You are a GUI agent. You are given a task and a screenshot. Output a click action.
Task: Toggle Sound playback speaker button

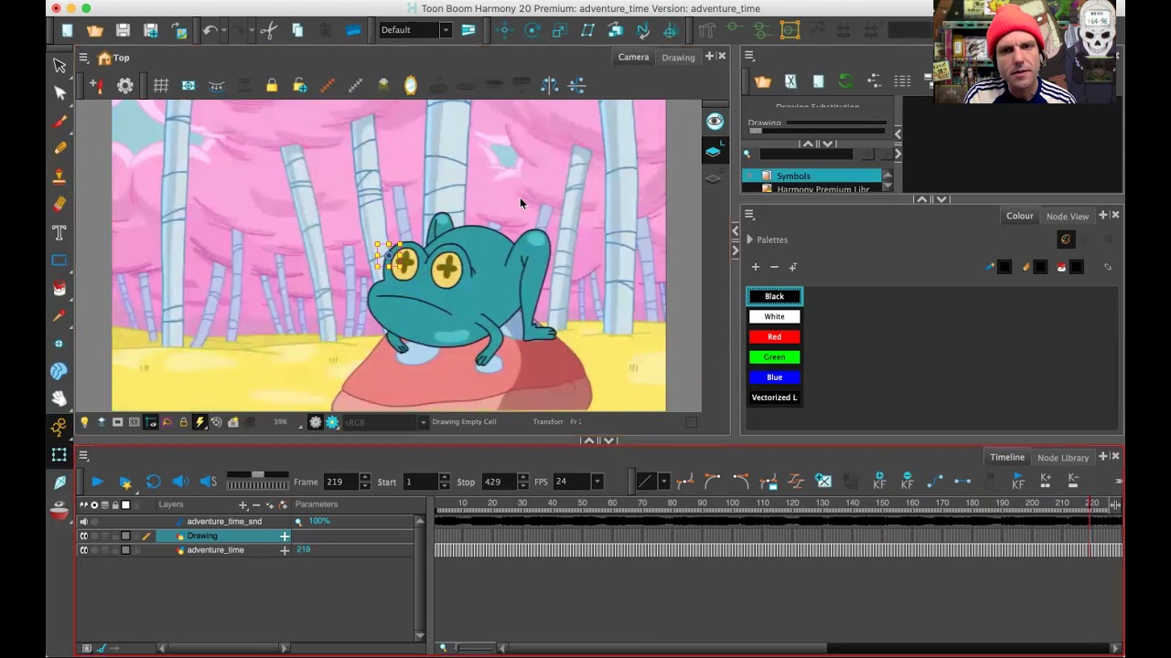(180, 482)
